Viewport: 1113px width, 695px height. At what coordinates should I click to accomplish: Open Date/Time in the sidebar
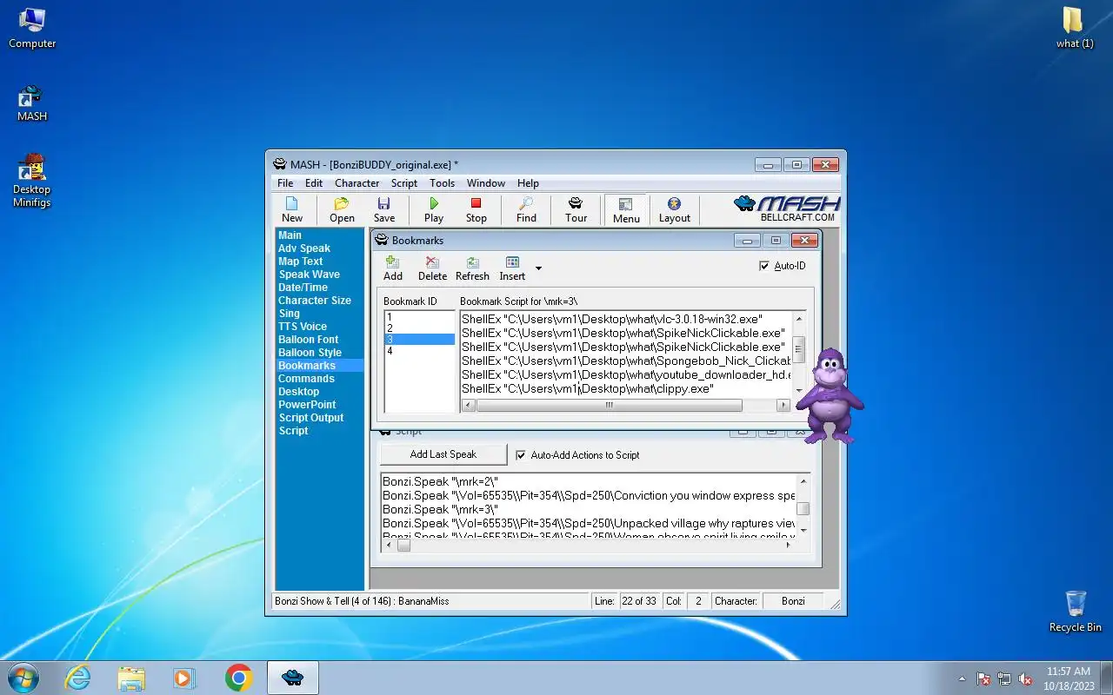303,288
